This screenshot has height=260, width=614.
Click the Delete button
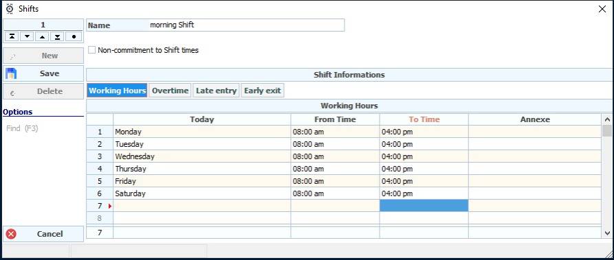pos(43,91)
